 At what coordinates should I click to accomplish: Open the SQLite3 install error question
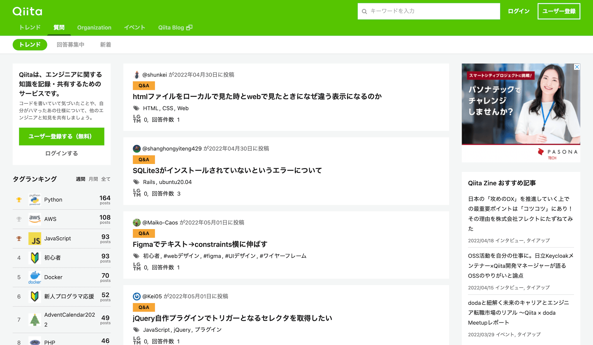[227, 171]
